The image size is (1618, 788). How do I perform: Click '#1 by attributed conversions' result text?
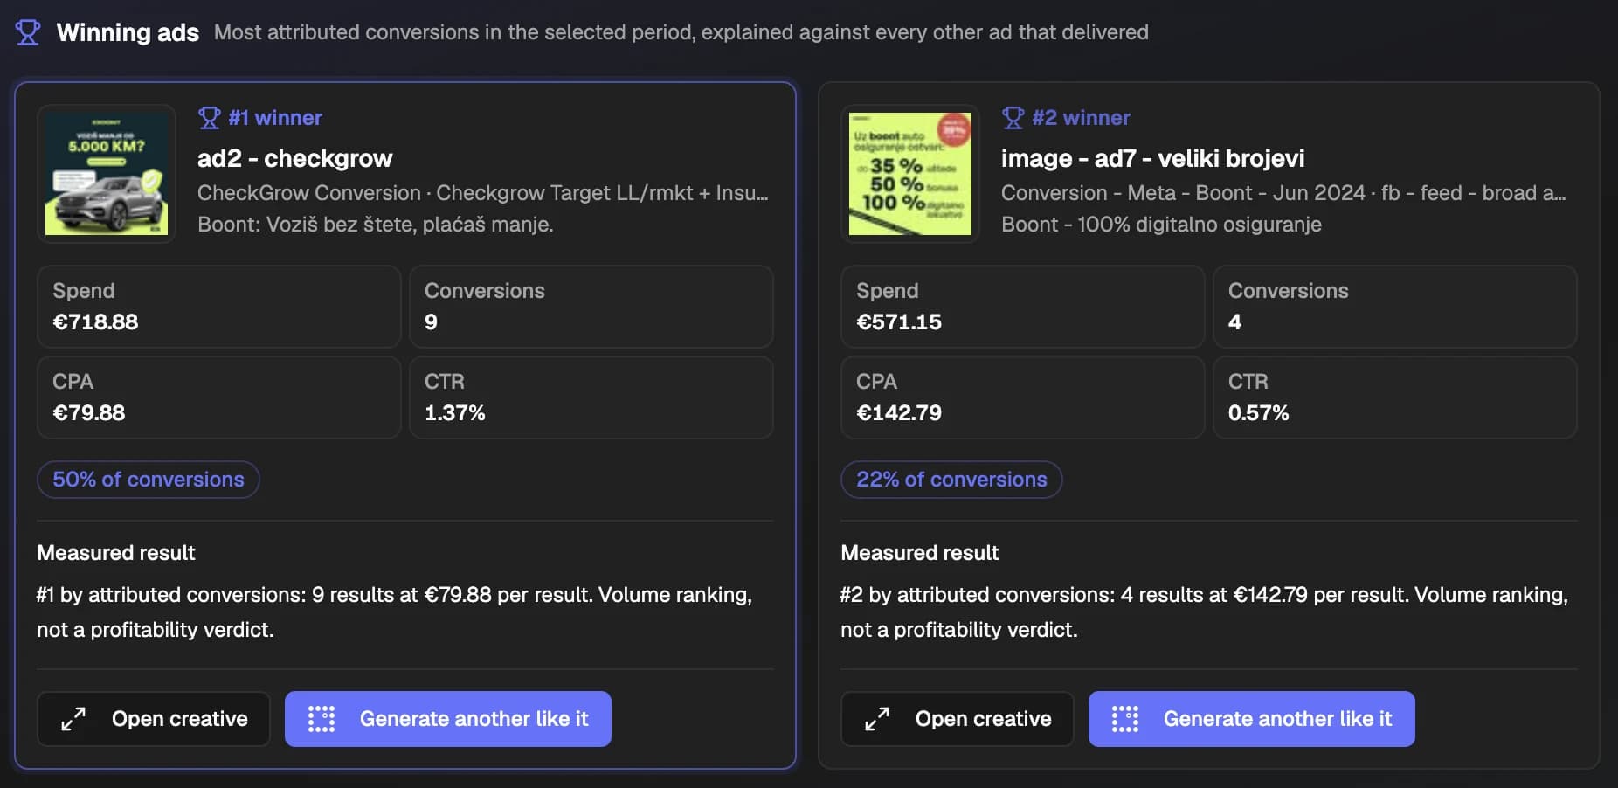pyautogui.click(x=394, y=612)
